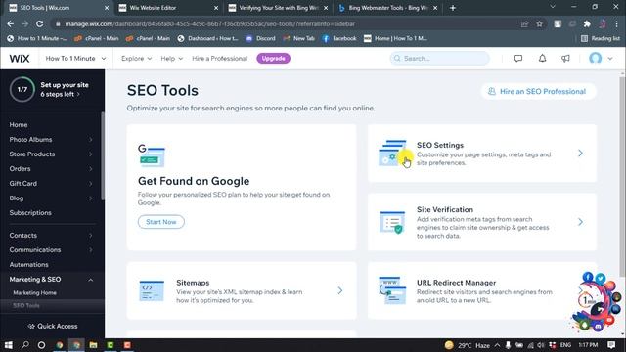Click Hire a Professional link
This screenshot has width=626, height=352.
[x=219, y=59]
